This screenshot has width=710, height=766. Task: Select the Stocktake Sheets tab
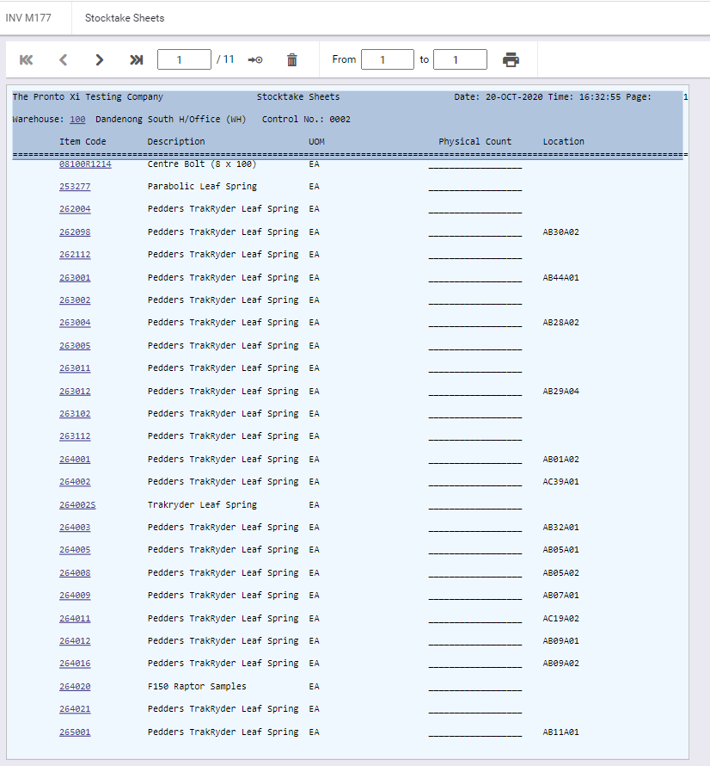pos(125,18)
